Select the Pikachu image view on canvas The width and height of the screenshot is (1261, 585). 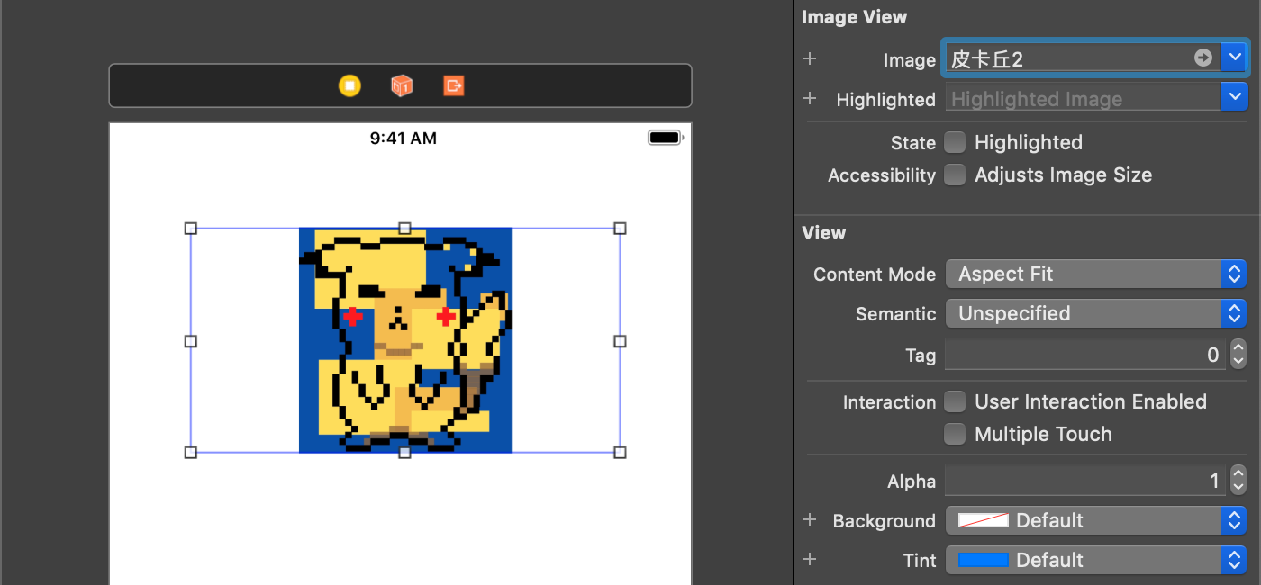404,341
